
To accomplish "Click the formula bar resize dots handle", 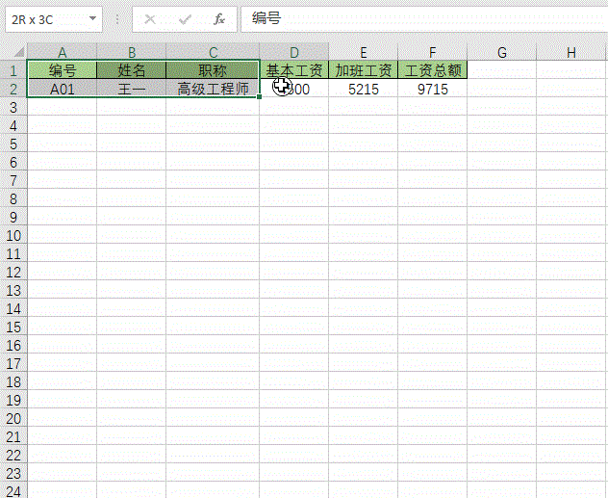I will pyautogui.click(x=117, y=19).
